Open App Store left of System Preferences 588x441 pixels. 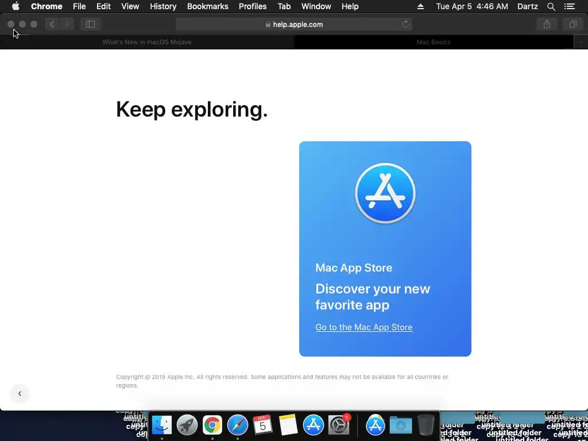(x=313, y=425)
